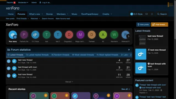Click author avatar of rank 3 thread
176x99 pixels.
click(x=14, y=76)
